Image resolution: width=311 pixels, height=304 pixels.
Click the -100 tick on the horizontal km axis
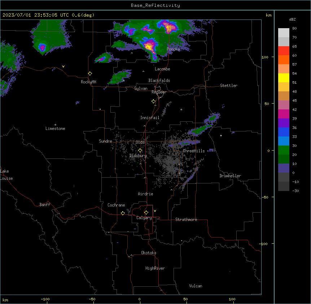tap(45, 299)
